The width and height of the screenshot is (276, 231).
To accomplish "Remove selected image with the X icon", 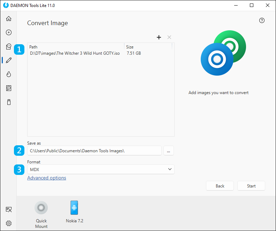I will coord(169,37).
